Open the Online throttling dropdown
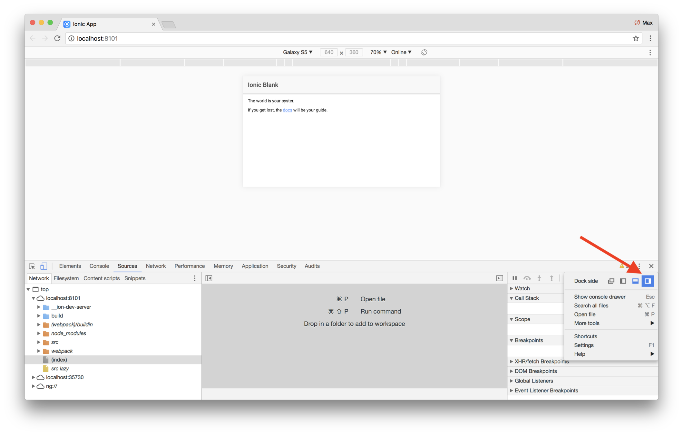 pos(401,52)
